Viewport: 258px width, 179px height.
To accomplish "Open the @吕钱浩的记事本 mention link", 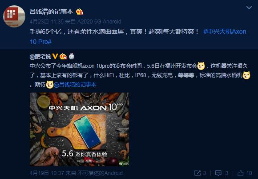I will 75,85.
